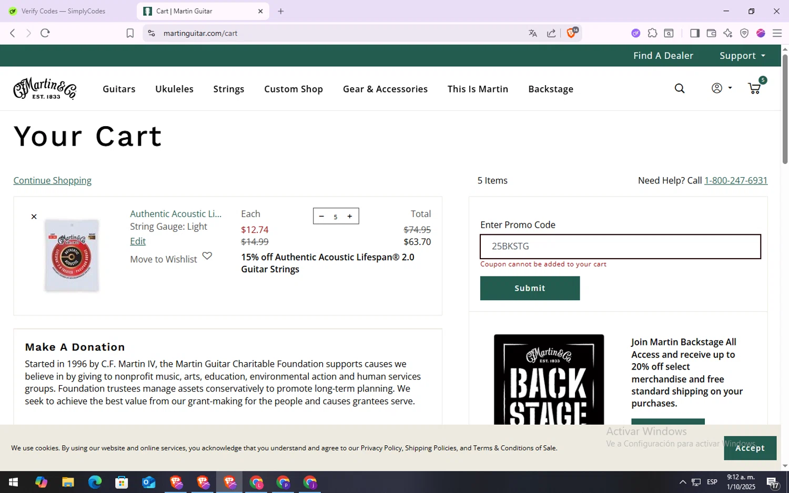
Task: Accept the cookie notice
Action: pos(750,448)
